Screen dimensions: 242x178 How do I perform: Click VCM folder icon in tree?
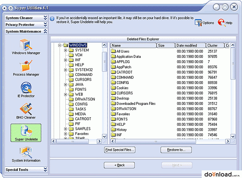click(x=71, y=55)
